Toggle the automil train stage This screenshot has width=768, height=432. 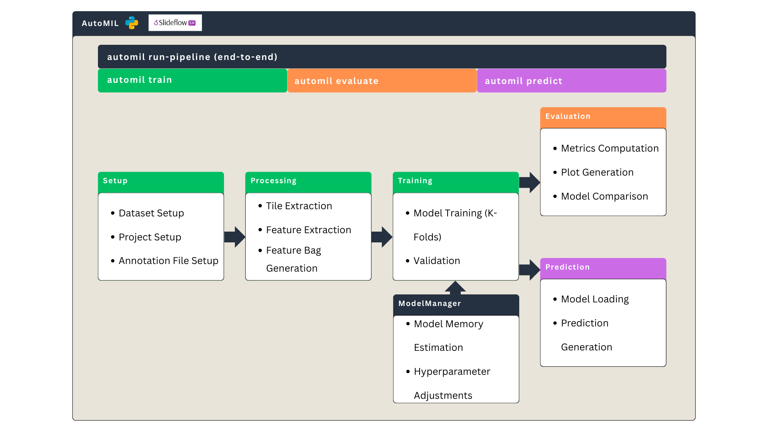[192, 80]
